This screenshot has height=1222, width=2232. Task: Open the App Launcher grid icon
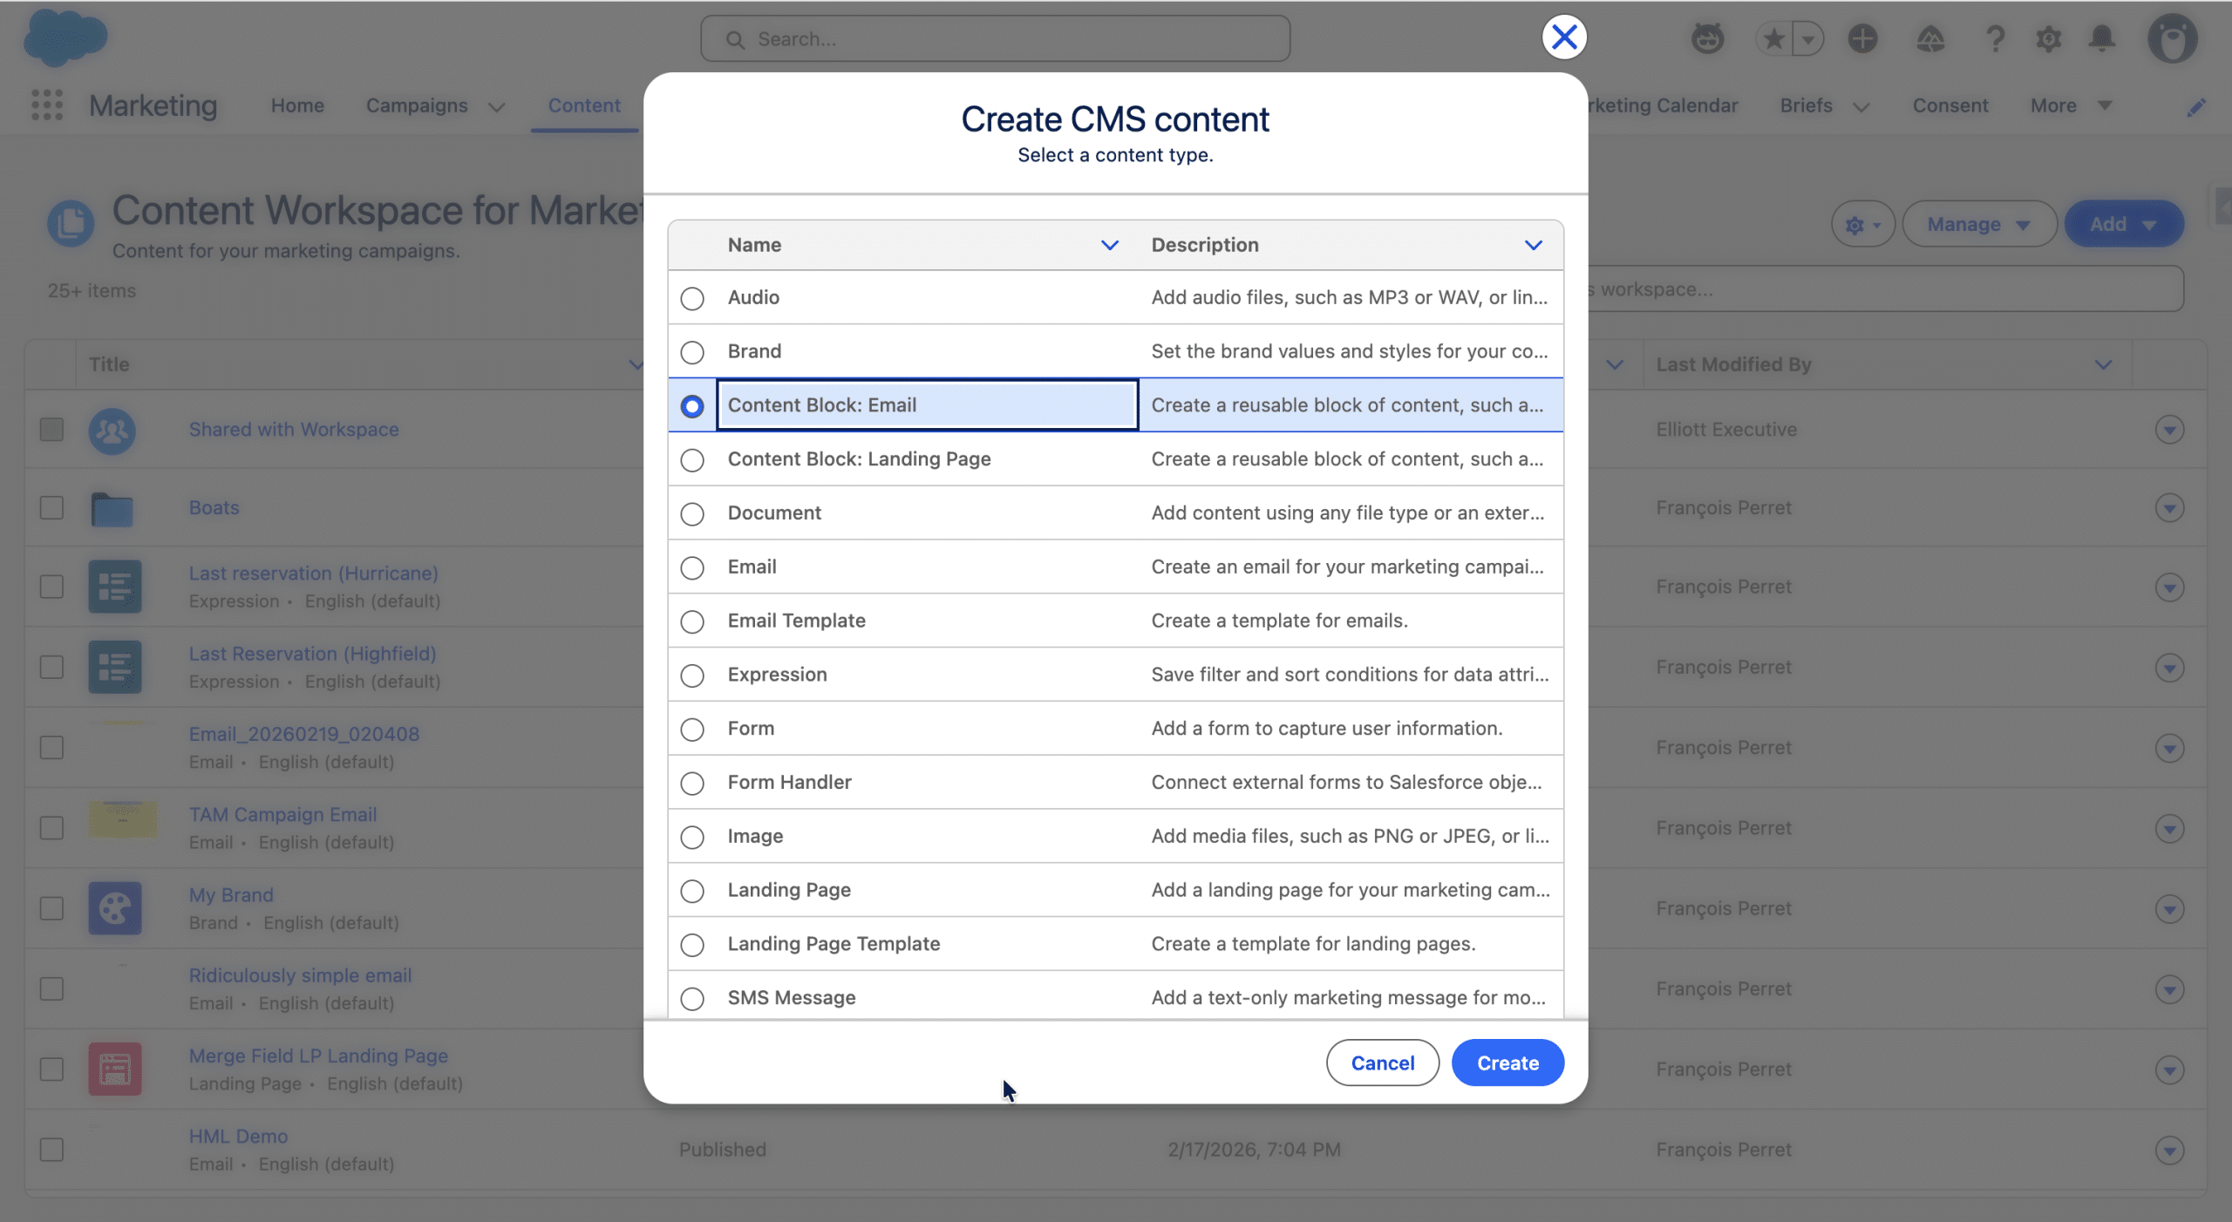pyautogui.click(x=47, y=105)
